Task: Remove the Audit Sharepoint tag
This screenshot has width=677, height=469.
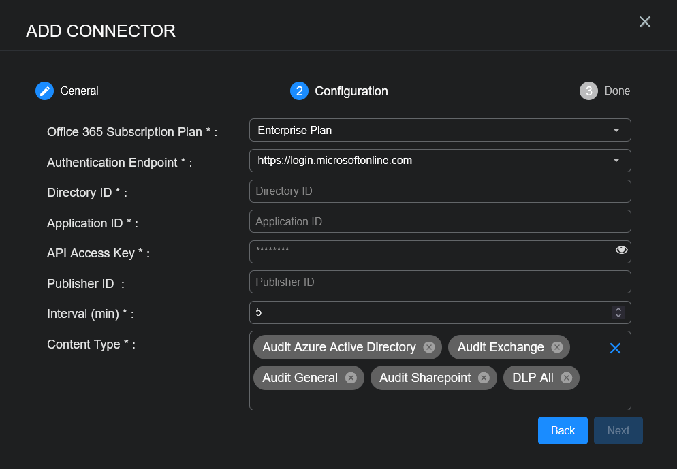Action: coord(484,378)
